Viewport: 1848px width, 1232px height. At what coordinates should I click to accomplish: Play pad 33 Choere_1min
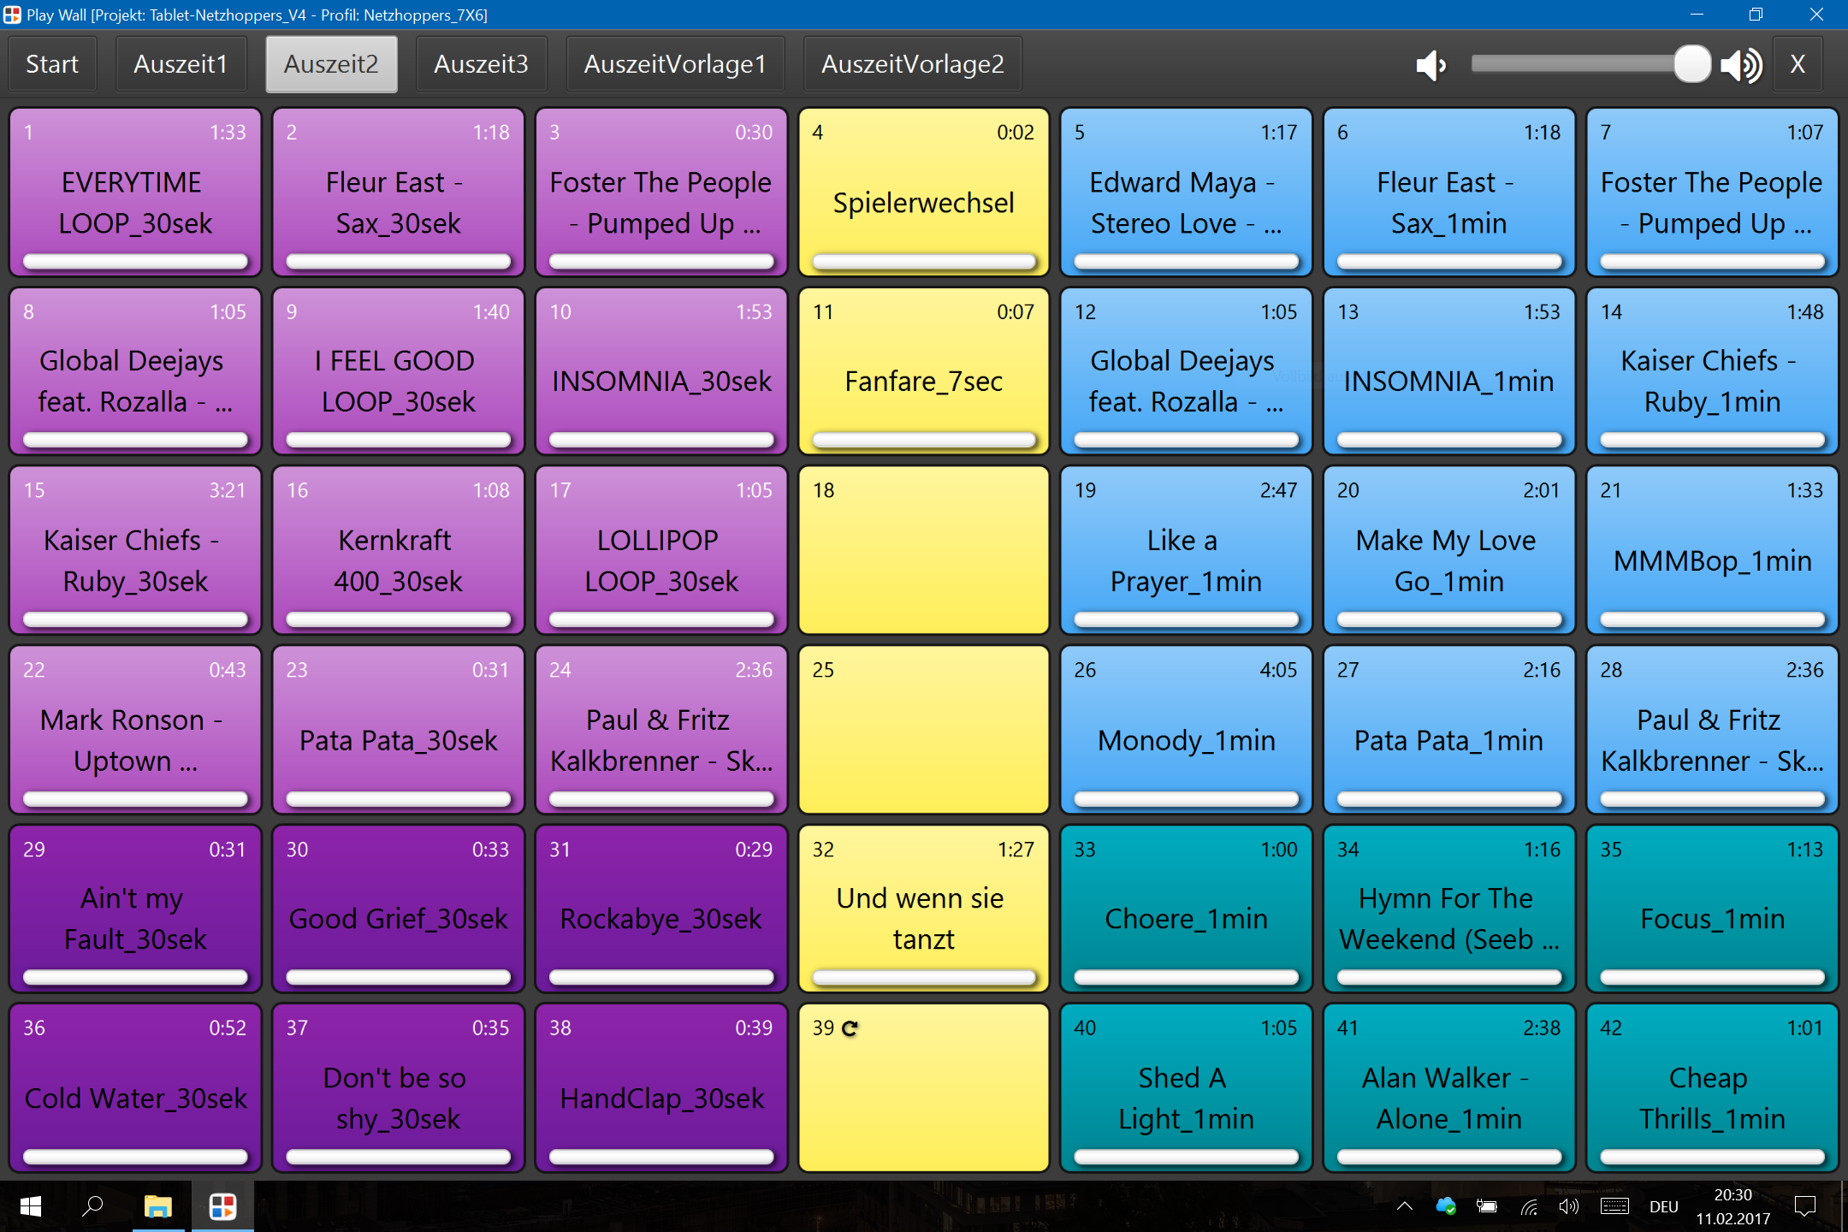click(x=1186, y=909)
